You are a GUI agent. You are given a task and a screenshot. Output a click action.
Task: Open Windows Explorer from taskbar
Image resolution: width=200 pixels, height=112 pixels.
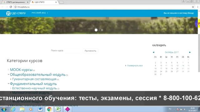coord(22,109)
